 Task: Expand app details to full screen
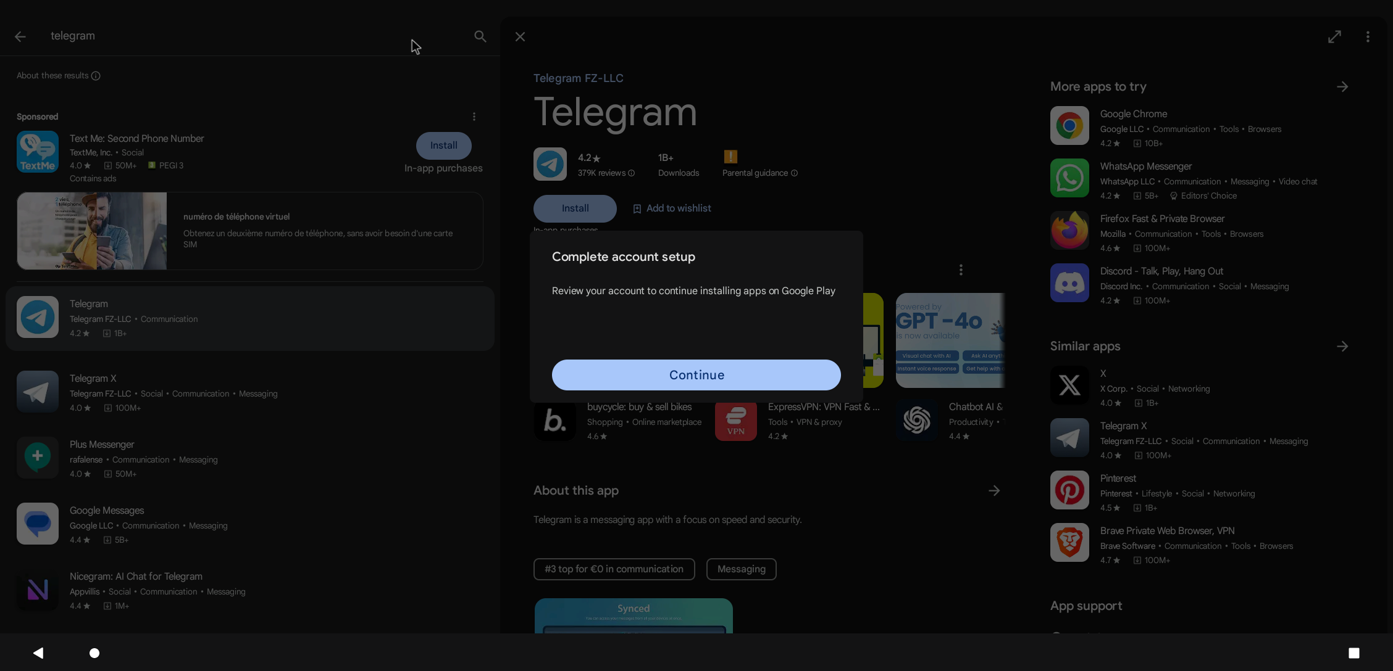coord(1334,37)
